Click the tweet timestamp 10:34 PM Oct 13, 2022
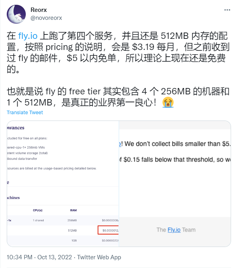The image size is (237, 268). click(39, 257)
